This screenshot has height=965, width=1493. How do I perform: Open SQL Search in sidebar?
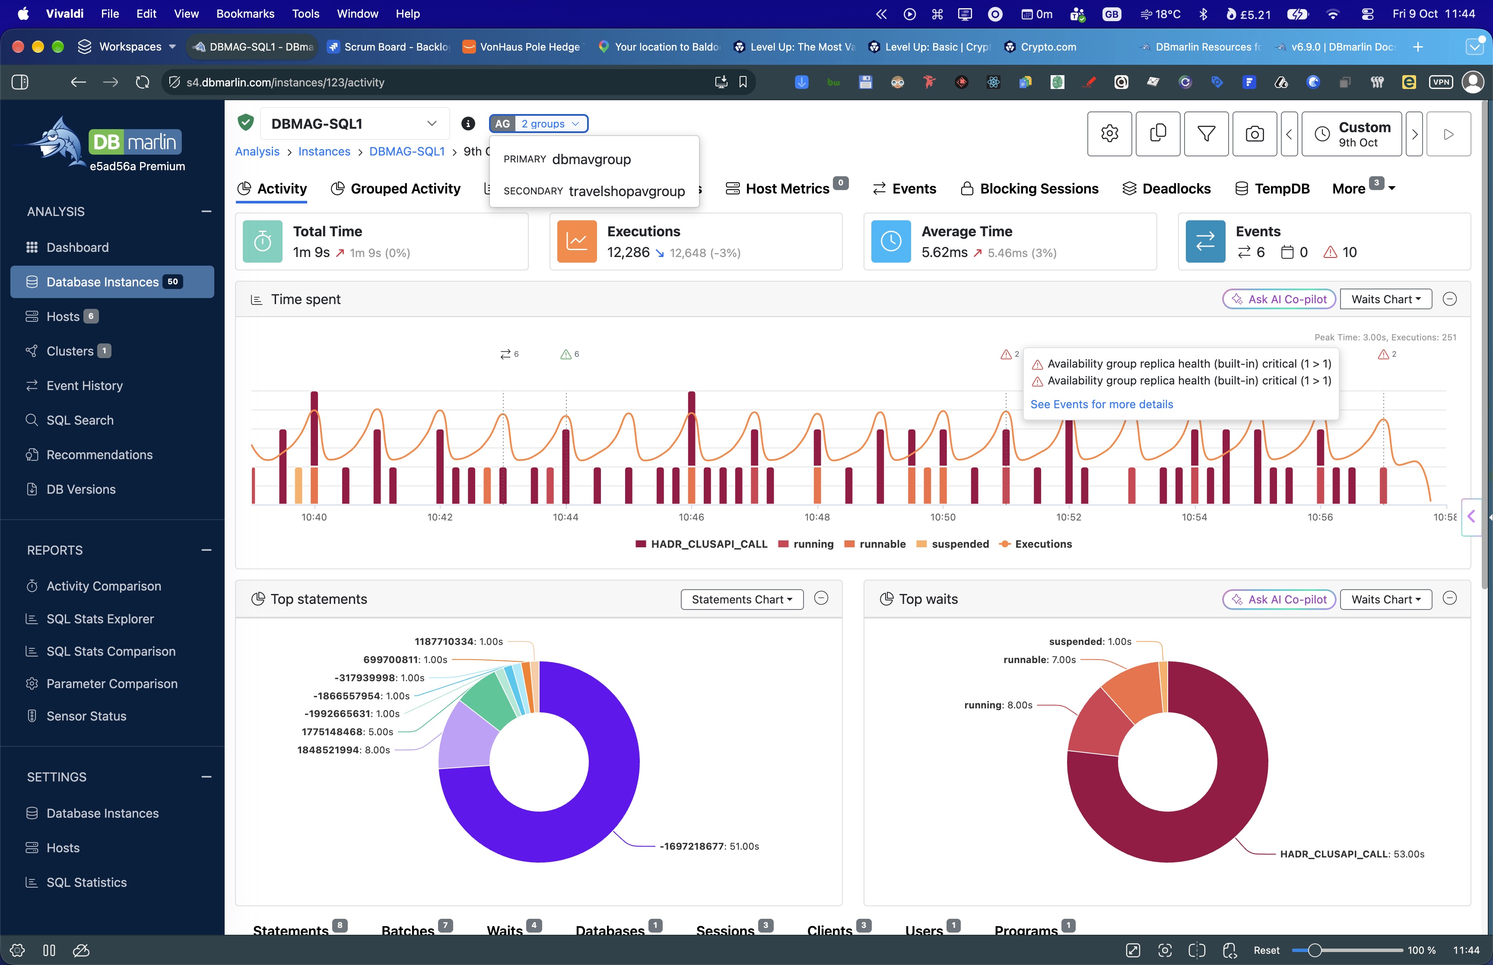[79, 420]
